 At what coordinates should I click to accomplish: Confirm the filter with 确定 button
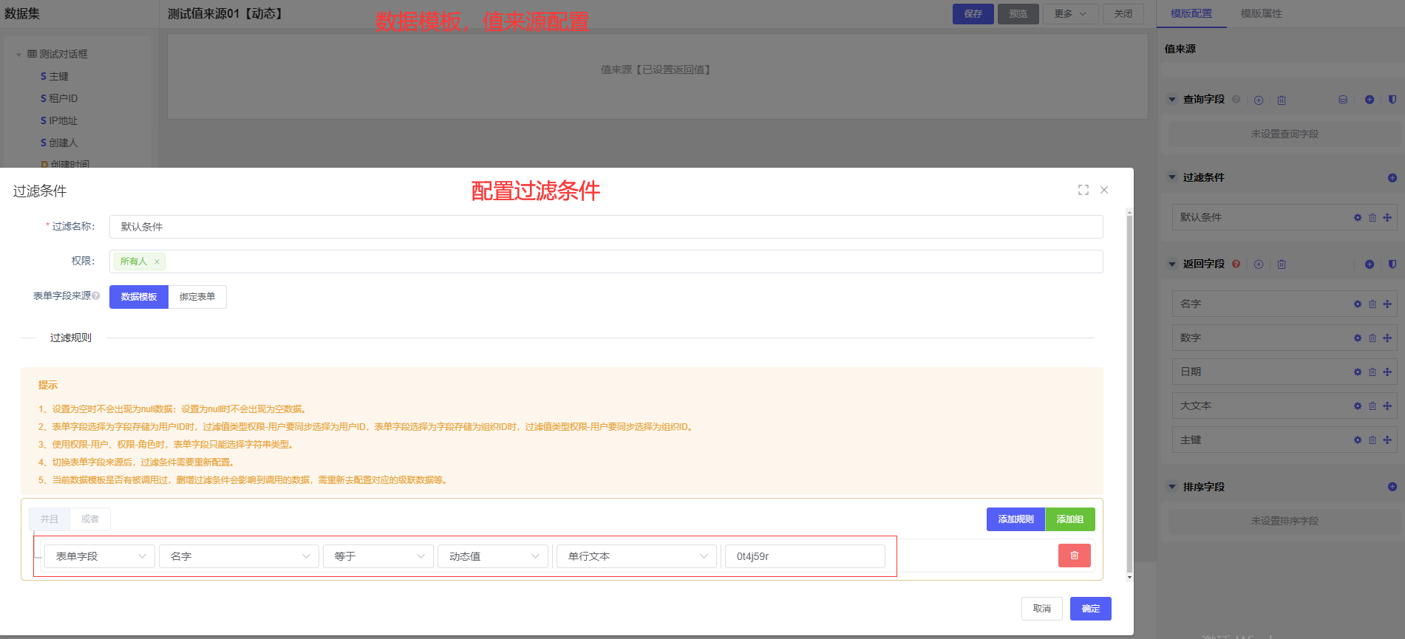(x=1090, y=609)
